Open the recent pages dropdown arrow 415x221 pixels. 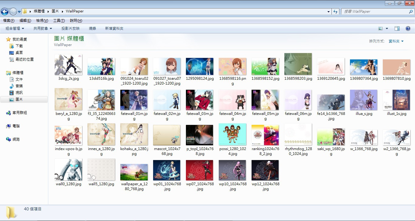[19, 12]
